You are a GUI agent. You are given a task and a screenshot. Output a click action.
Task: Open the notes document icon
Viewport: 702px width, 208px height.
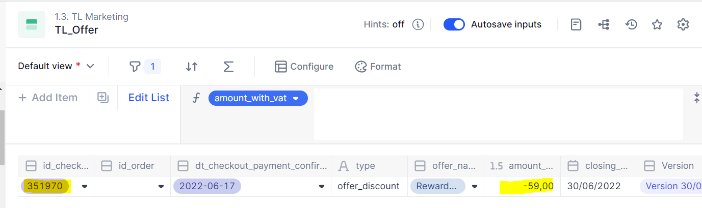coord(576,24)
